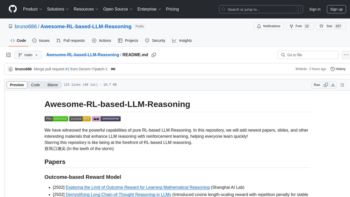Screen dimensions: 350x197
Task: View file History
Action: click(338, 69)
